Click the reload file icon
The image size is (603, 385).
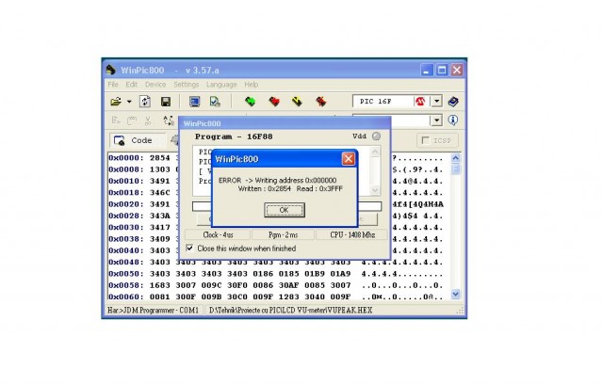coord(145,102)
